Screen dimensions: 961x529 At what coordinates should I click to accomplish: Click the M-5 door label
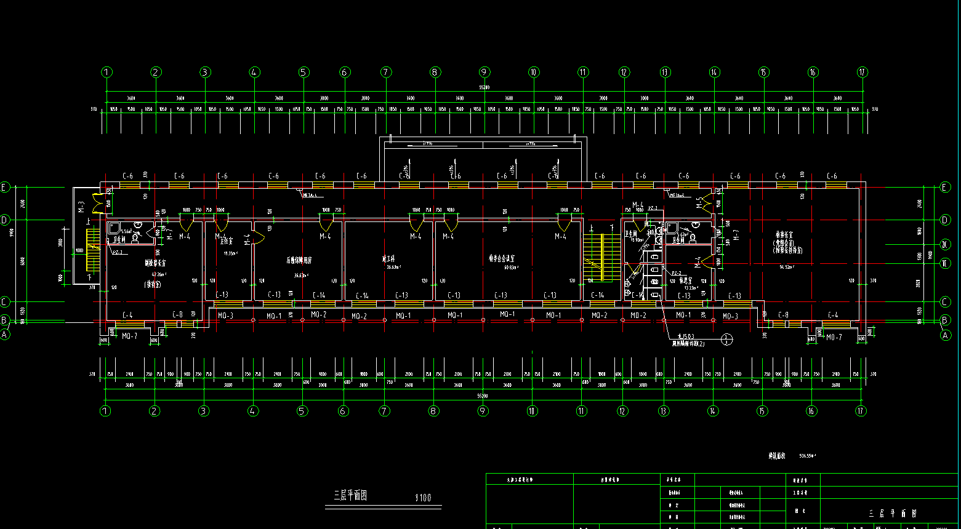[700, 201]
